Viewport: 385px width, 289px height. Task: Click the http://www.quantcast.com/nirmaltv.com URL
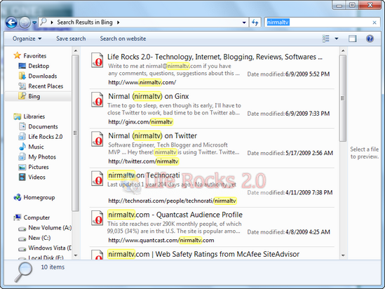click(x=161, y=240)
